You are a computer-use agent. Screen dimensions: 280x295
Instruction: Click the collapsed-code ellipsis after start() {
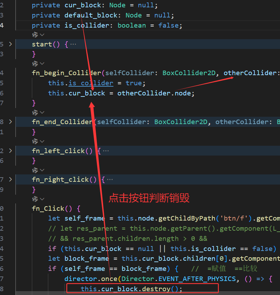tap(73, 44)
